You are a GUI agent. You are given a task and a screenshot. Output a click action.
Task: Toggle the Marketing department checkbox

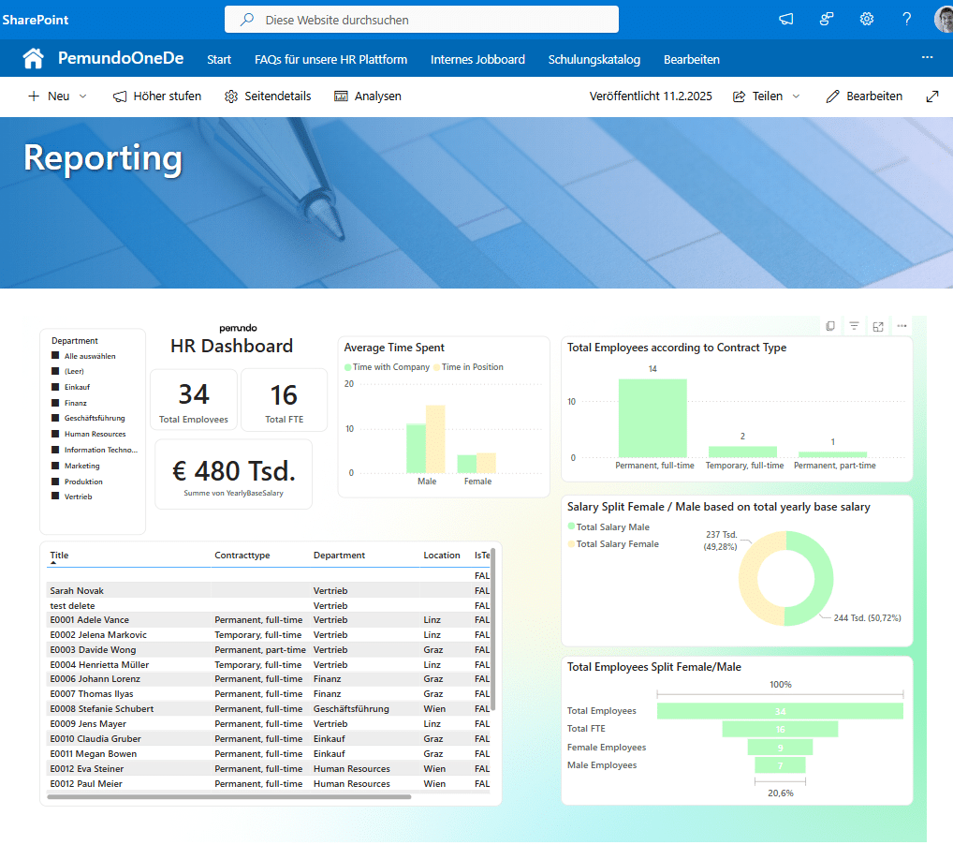pyautogui.click(x=55, y=465)
